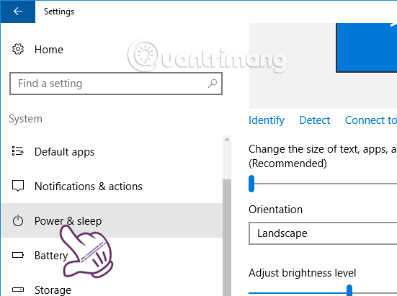This screenshot has width=397, height=296.
Task: Click the Detect link
Action: 314,120
